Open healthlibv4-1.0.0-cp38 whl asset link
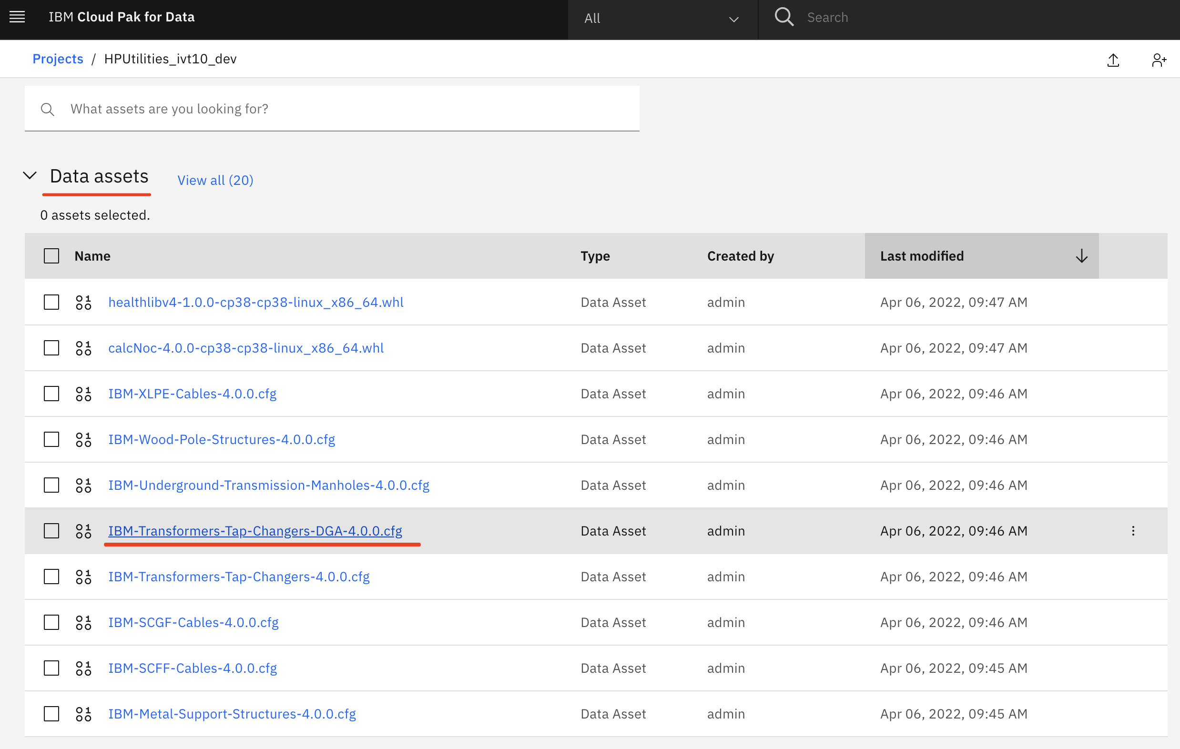This screenshot has width=1180, height=749. click(x=255, y=302)
